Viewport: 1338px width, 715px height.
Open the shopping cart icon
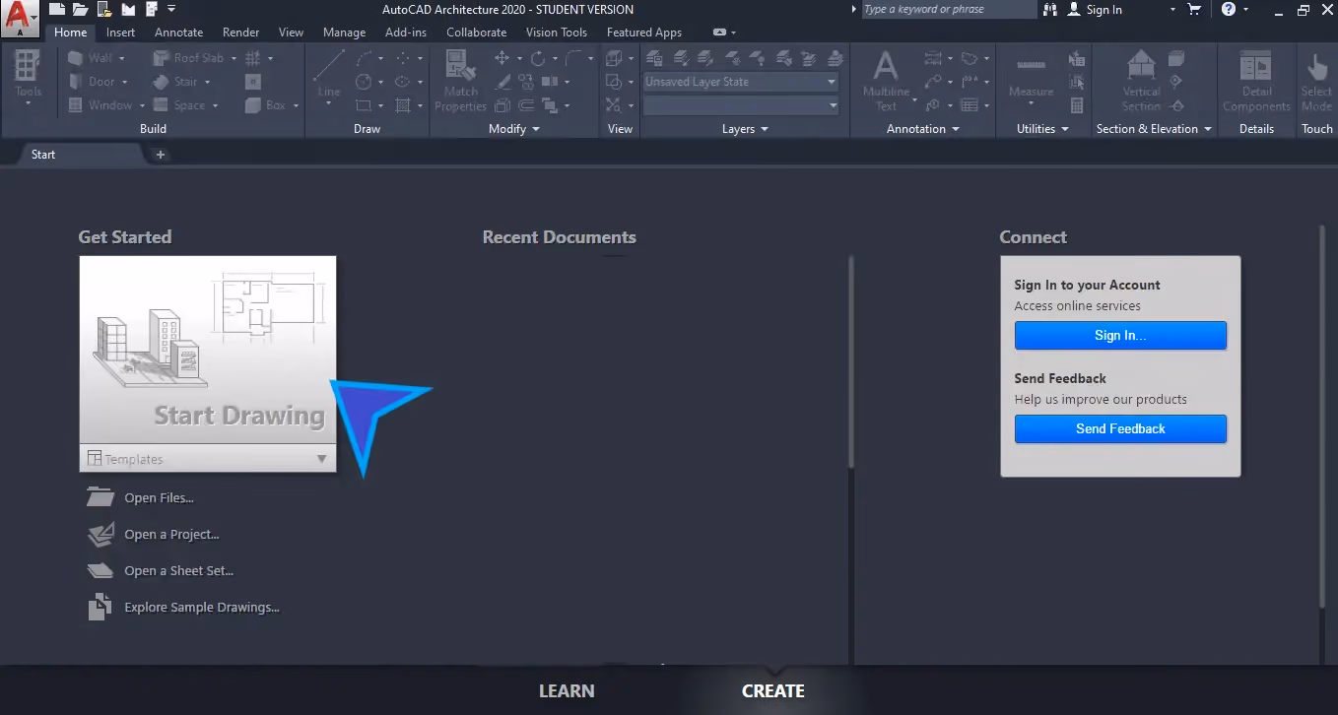coord(1194,10)
